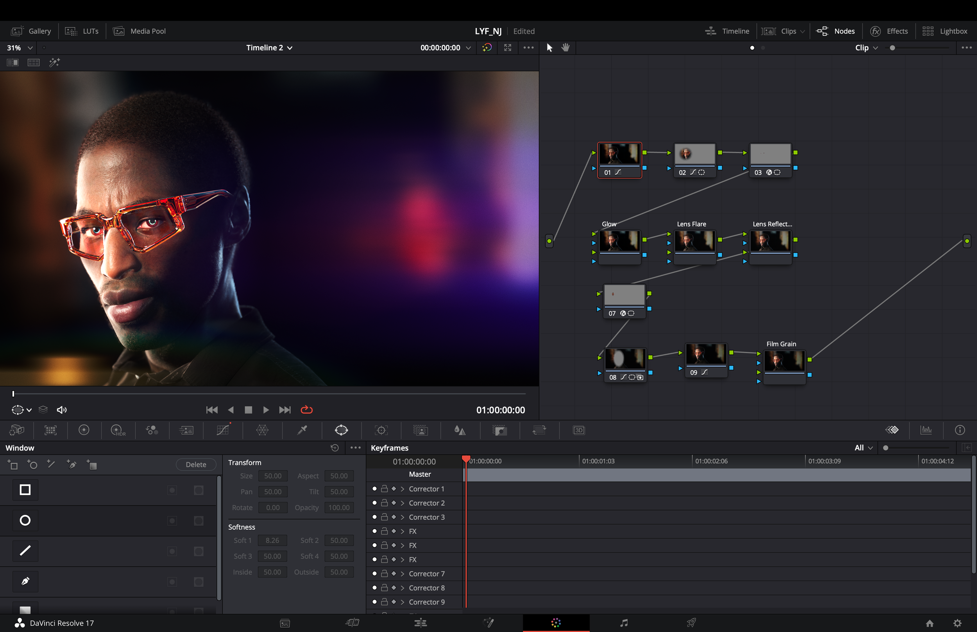
Task: Open the Scopes panel icon
Action: tap(926, 430)
